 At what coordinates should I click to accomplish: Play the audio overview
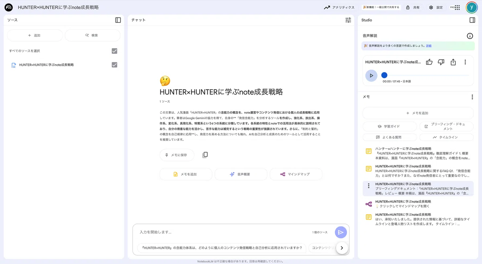(x=371, y=75)
